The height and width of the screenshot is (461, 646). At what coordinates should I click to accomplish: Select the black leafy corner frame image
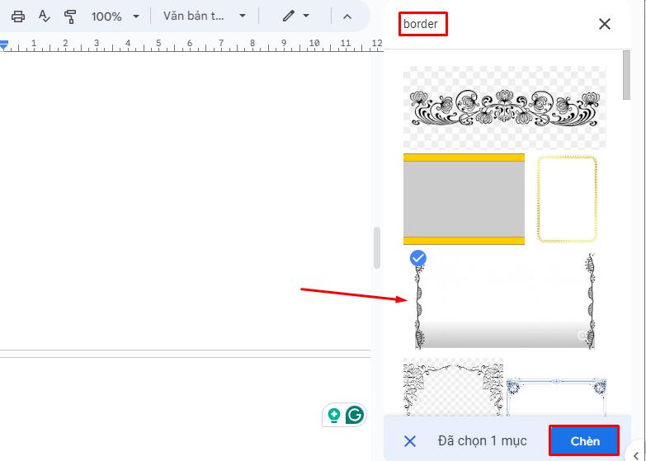click(453, 387)
